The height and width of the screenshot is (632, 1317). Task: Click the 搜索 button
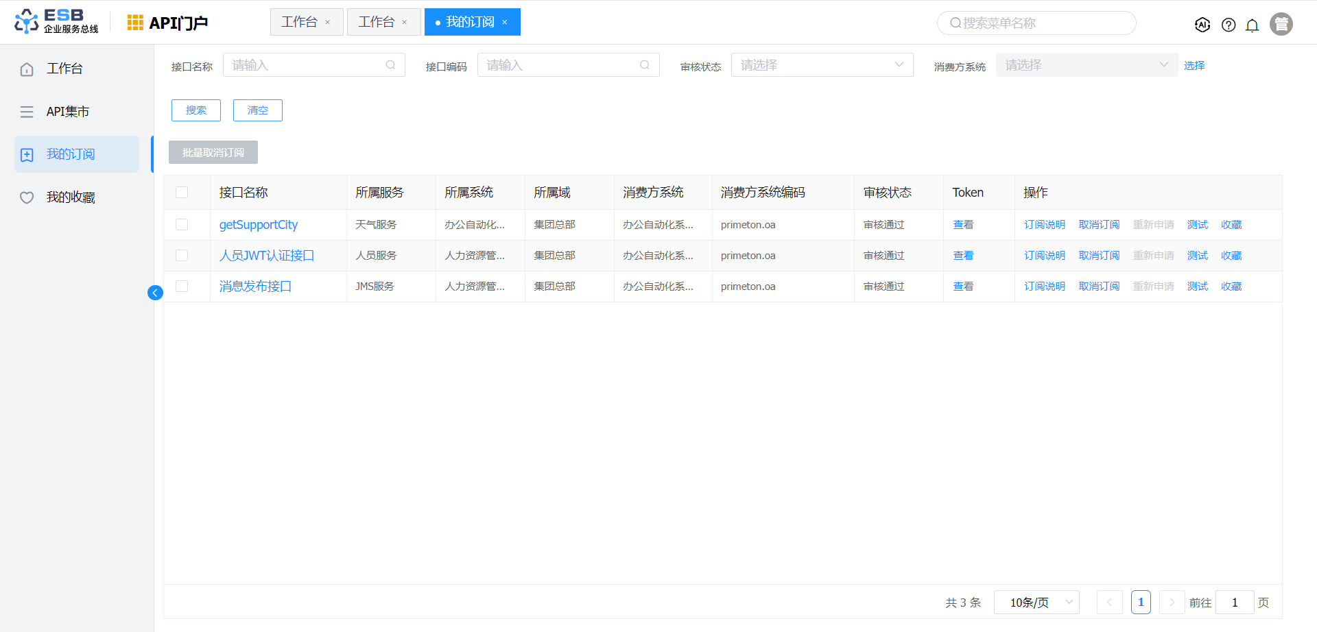[196, 110]
